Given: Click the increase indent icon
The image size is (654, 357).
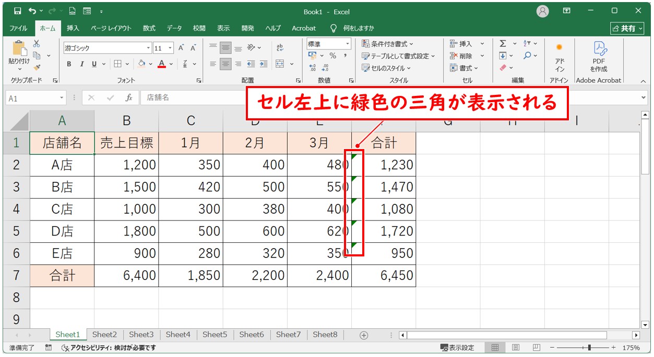Looking at the screenshot, I should [x=263, y=64].
